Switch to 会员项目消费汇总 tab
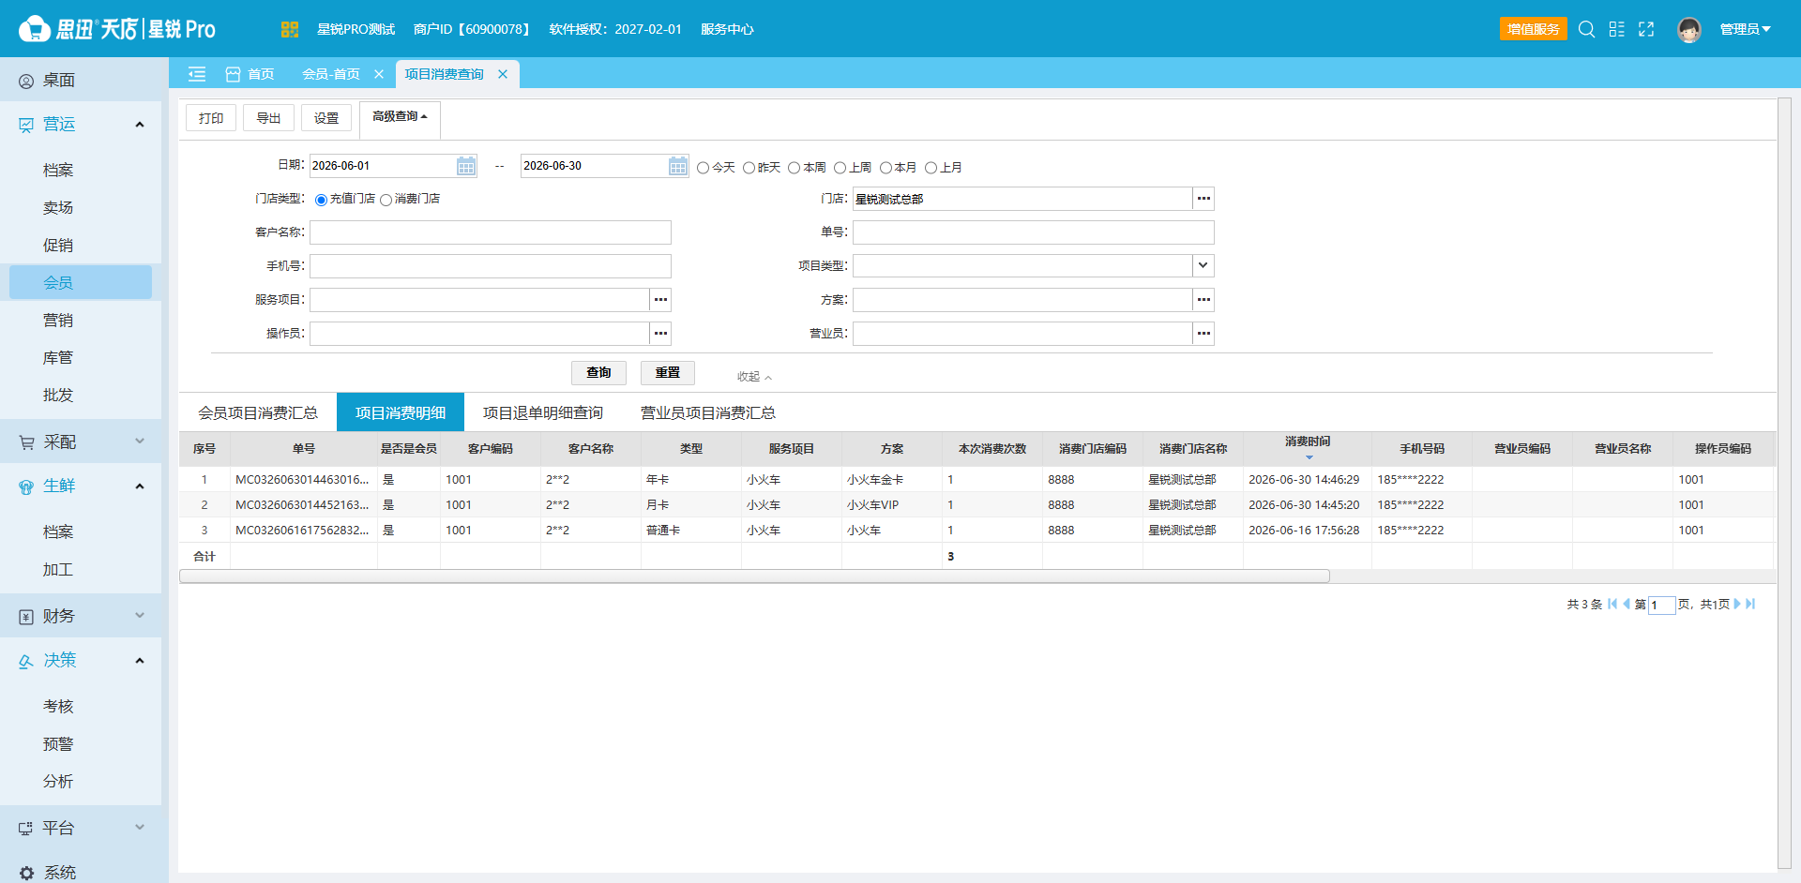Viewport: 1801px width, 883px height. (258, 412)
